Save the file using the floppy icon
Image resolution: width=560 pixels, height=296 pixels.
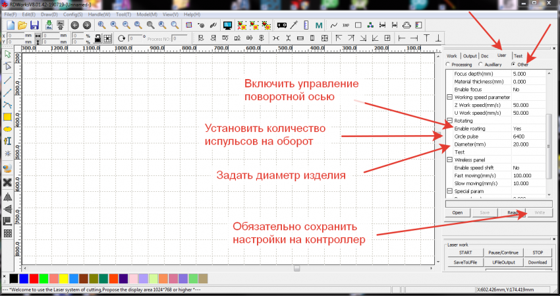coord(34,25)
